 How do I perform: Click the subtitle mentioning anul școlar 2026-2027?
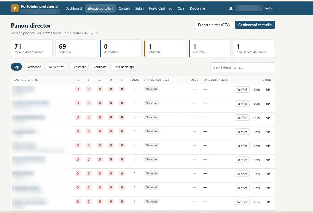pos(55,33)
